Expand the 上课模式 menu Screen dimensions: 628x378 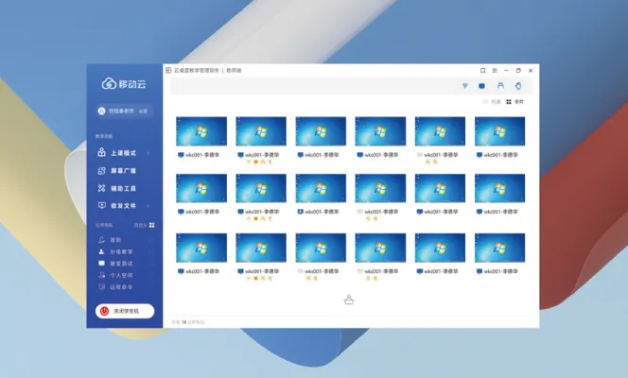(124, 153)
